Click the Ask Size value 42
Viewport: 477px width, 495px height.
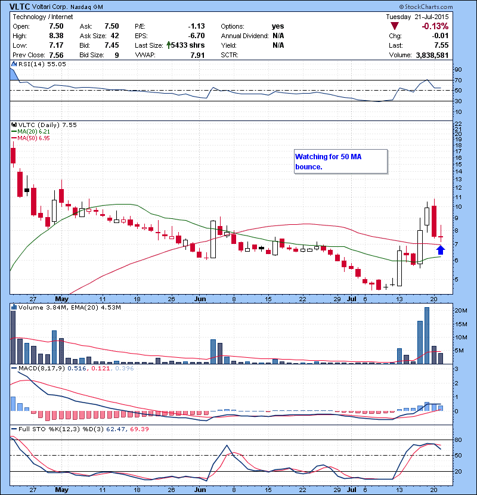pos(114,36)
